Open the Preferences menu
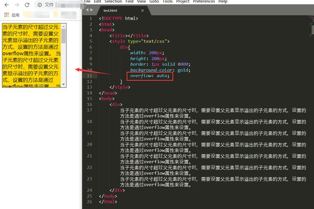This screenshot has width=314, height=209. pos(204,1)
